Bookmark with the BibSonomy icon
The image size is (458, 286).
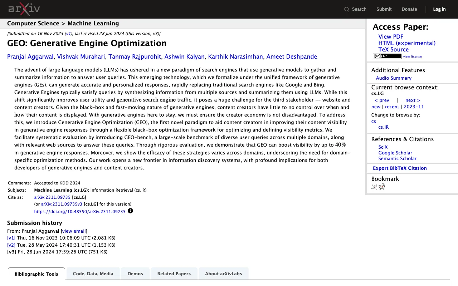[x=374, y=187]
